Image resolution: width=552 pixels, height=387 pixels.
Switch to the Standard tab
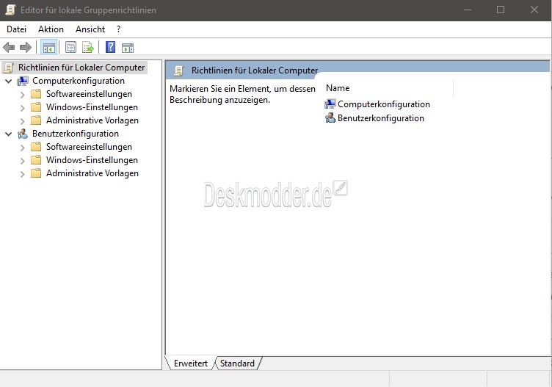[x=237, y=364]
